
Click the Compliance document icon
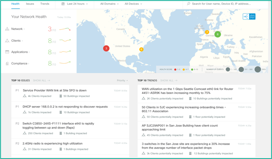click(x=7, y=64)
